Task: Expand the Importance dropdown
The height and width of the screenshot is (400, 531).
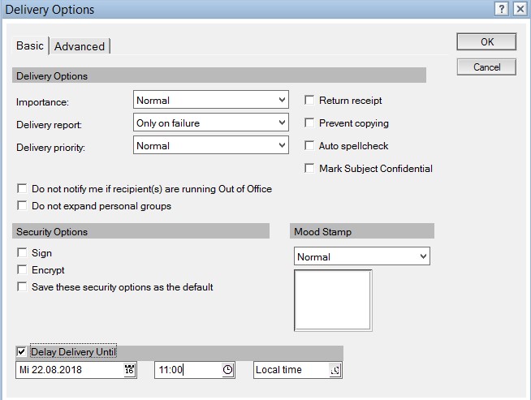Action: coord(282,101)
